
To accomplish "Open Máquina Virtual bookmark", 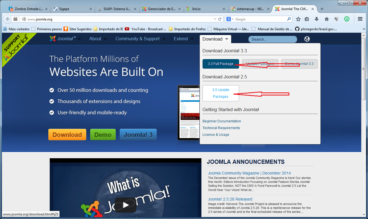I will click(228, 29).
